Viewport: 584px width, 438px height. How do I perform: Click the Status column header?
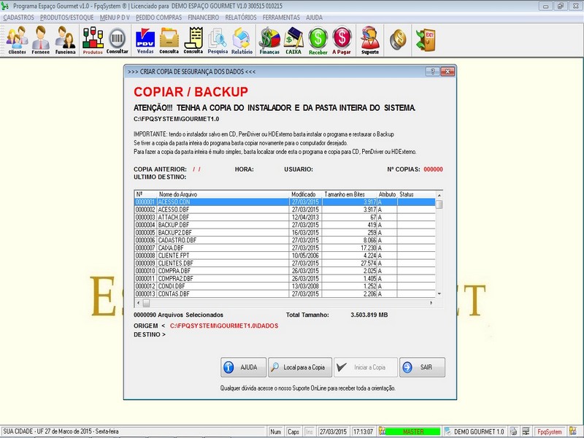[x=416, y=194]
